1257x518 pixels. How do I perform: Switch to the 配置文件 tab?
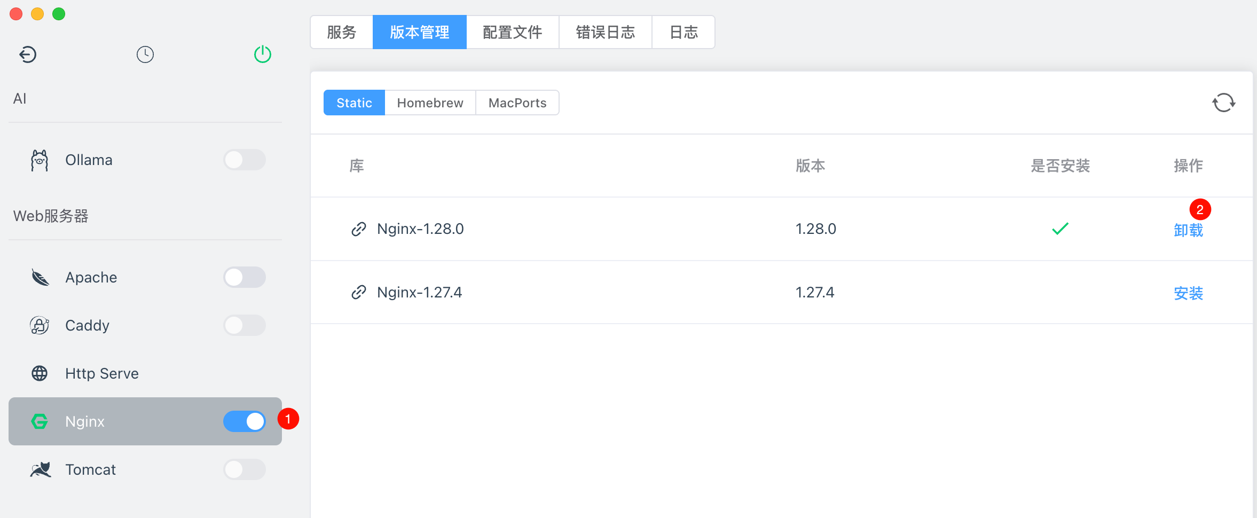[513, 32]
